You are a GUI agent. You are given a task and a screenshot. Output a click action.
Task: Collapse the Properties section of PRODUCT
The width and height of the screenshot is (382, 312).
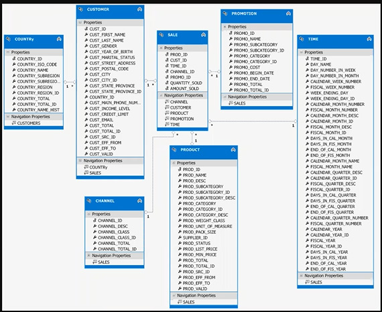pos(174,162)
